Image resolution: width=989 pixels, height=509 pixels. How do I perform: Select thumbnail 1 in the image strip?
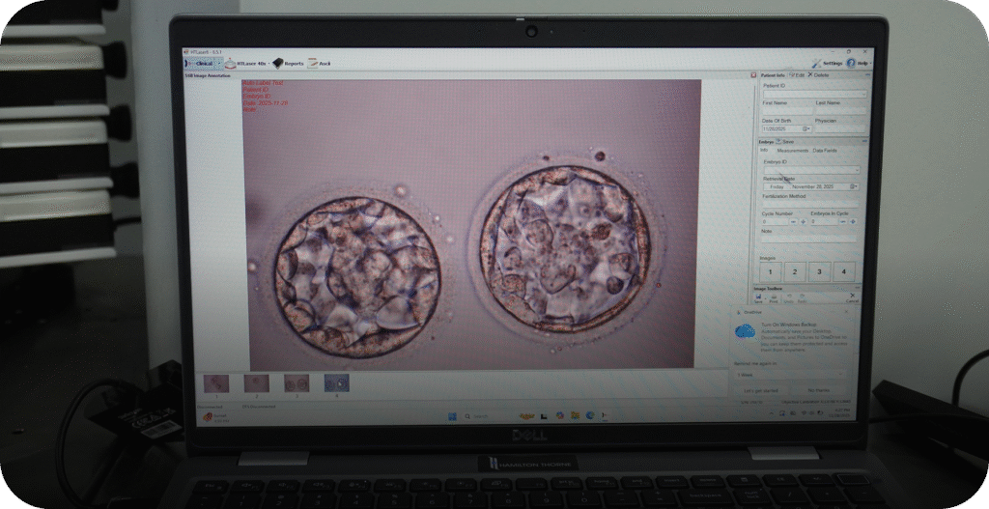216,383
